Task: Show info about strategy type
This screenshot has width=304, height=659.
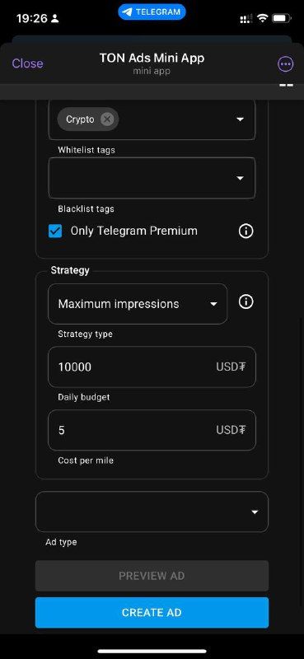Action: [x=246, y=301]
